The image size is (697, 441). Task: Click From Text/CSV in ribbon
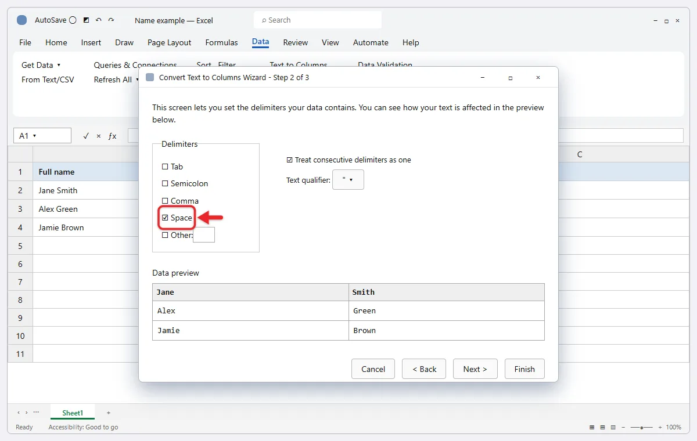(x=48, y=79)
